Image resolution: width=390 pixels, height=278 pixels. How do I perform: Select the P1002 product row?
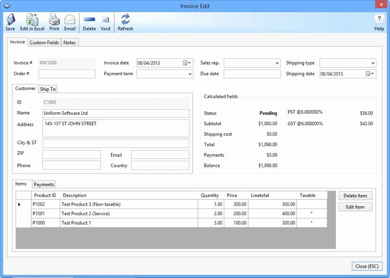(x=172, y=204)
